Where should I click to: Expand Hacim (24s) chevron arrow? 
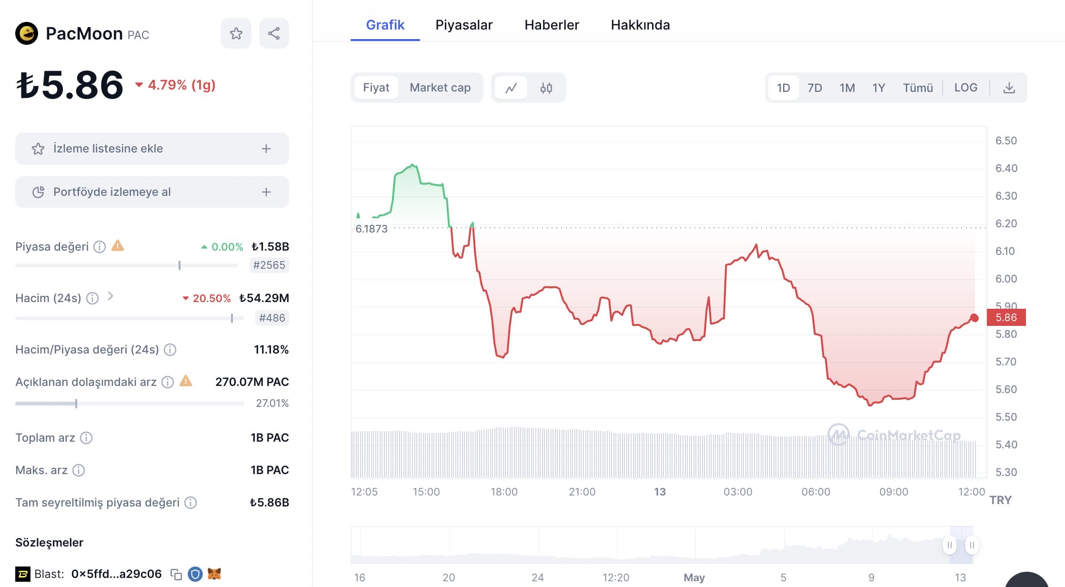tap(111, 296)
